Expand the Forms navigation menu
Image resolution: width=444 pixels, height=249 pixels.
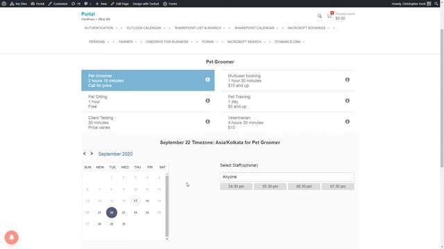pyautogui.click(x=210, y=41)
